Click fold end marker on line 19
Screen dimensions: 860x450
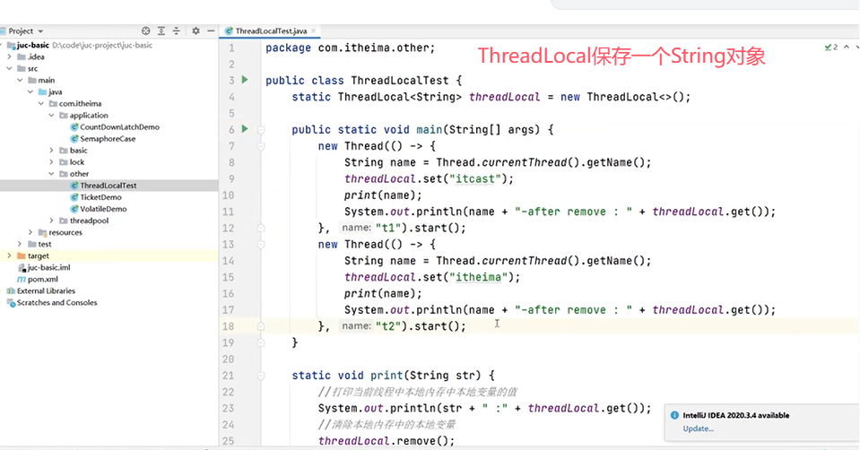[261, 342]
